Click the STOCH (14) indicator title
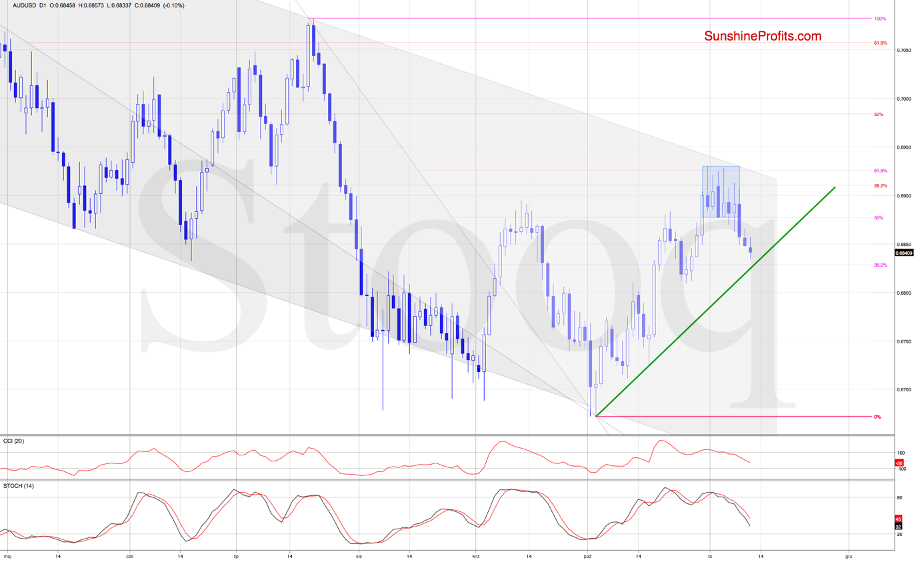The image size is (922, 564). [x=19, y=486]
